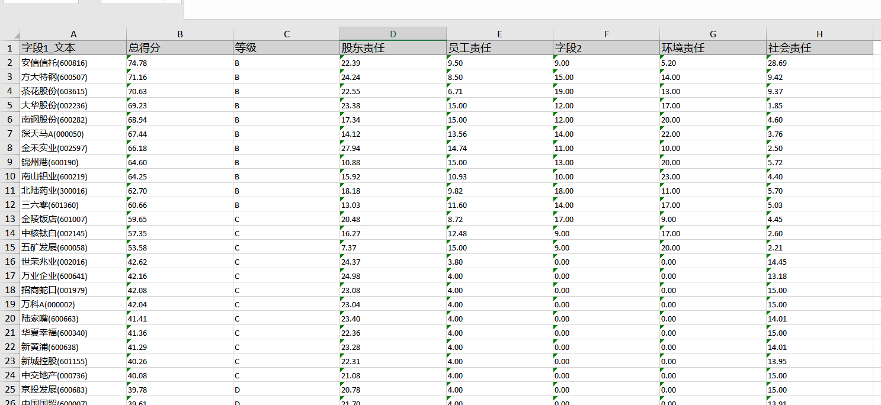
Task: Select cell 南钢股份(600282)
Action: pos(73,119)
